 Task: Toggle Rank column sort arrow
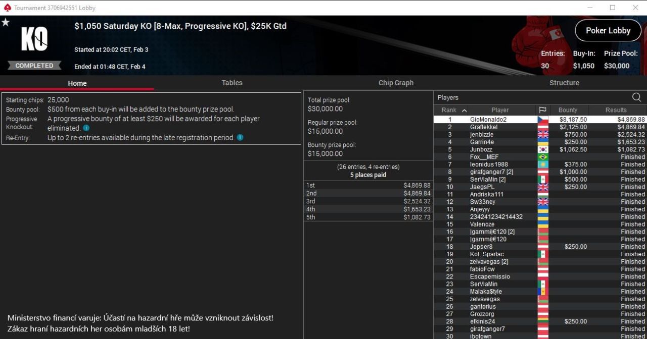click(465, 110)
